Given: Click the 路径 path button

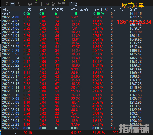Looking at the screenshot, I should [x=73, y=4].
